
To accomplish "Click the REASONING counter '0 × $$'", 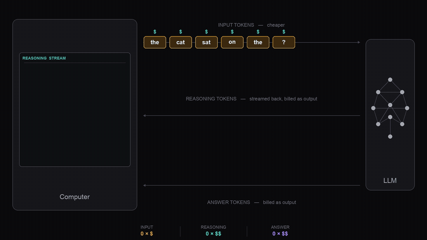I will [213, 234].
